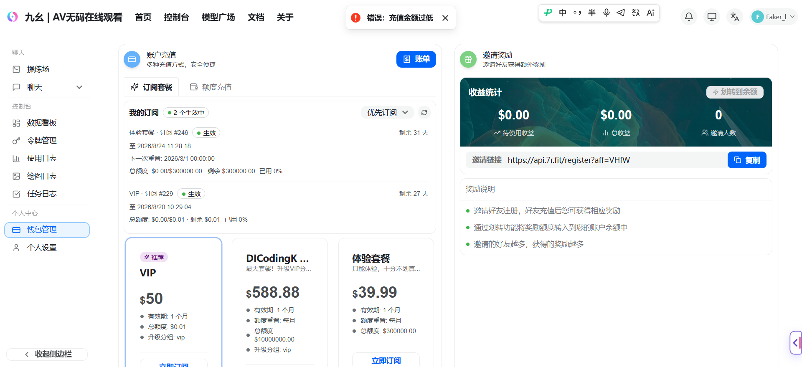Click the $588.88 price

click(273, 292)
